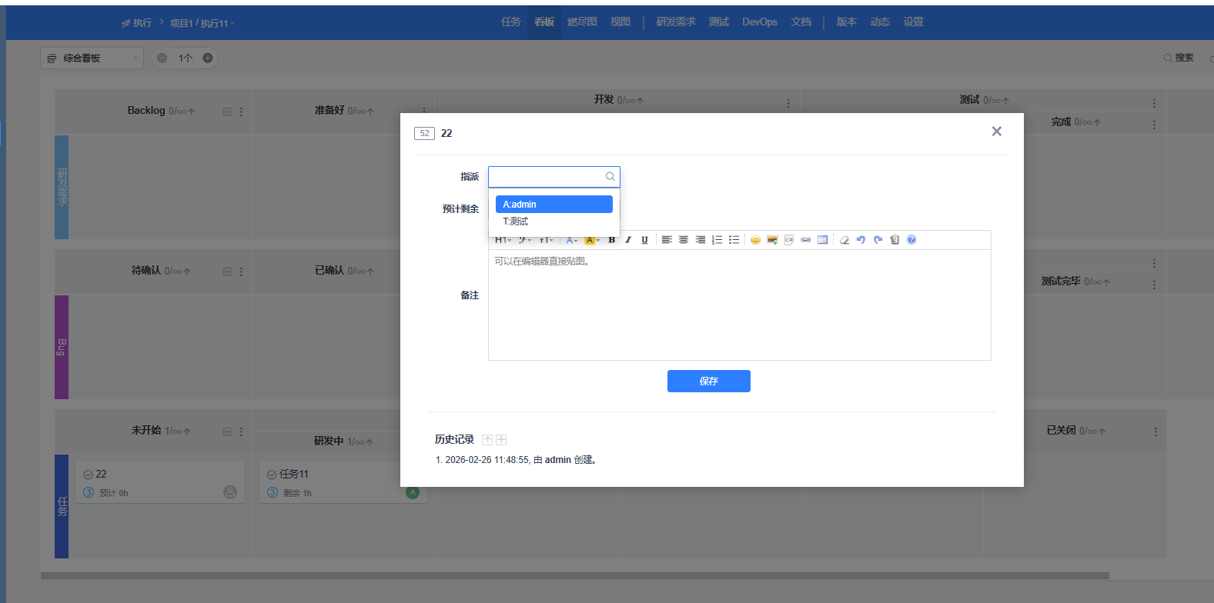The height and width of the screenshot is (603, 1214).
Task: Click the undo arrow in editor toolbar
Action: point(861,240)
